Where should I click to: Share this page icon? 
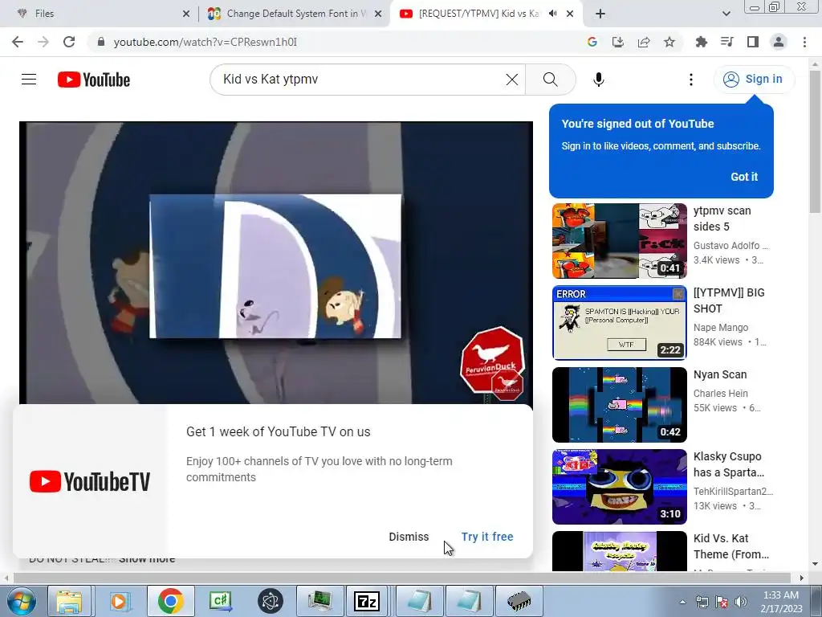click(644, 42)
